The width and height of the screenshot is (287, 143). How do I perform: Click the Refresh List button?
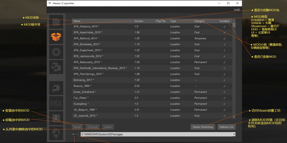click(x=226, y=127)
